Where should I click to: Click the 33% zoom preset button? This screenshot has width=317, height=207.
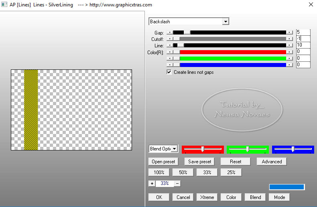click(207, 172)
